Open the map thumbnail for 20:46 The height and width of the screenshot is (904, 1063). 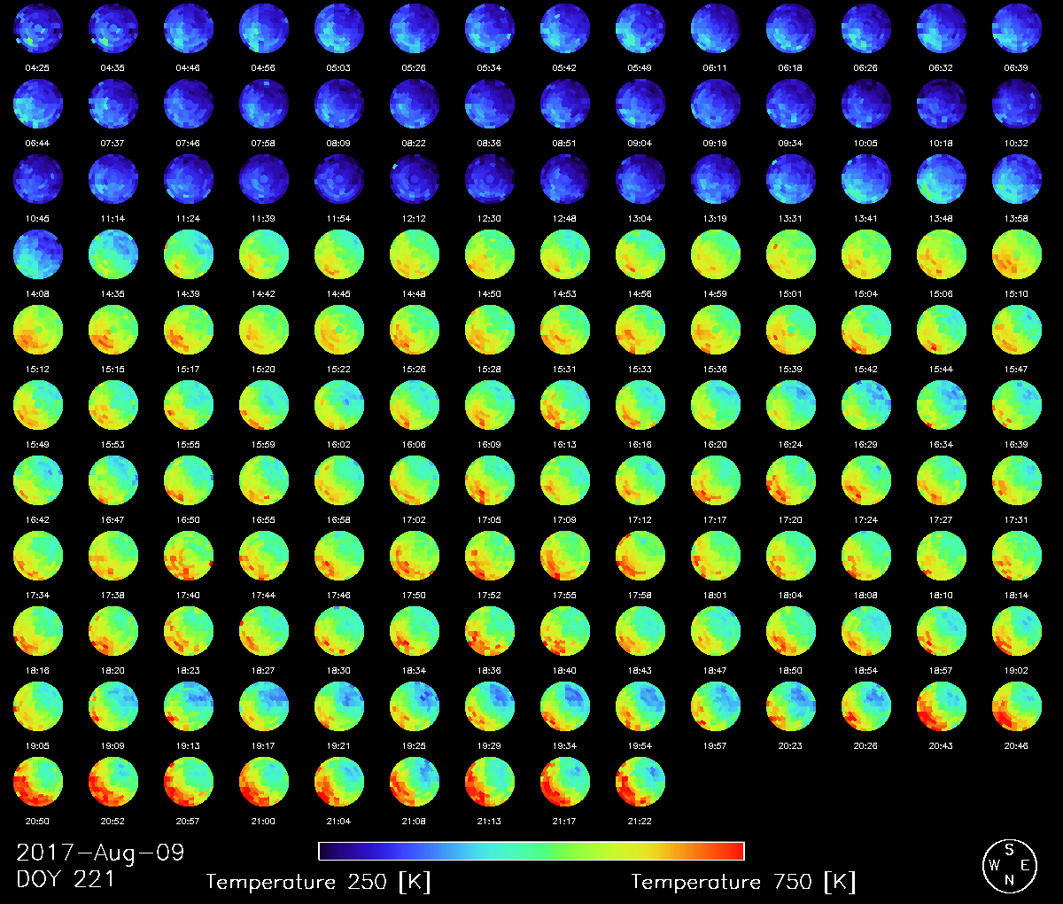[x=1017, y=706]
